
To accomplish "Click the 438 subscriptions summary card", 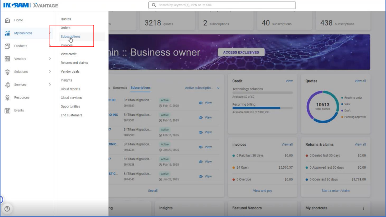I will point(343,21).
